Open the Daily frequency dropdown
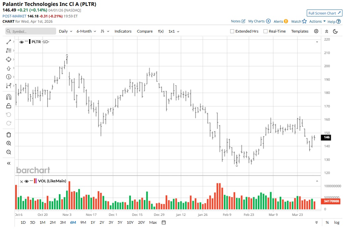Image resolution: width=351 pixels, height=231 pixels. click(x=65, y=31)
